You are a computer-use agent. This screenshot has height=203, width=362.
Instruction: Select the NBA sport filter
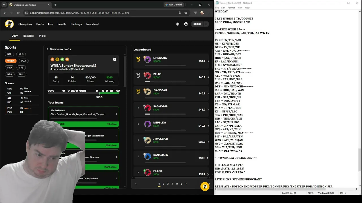click(x=10, y=74)
